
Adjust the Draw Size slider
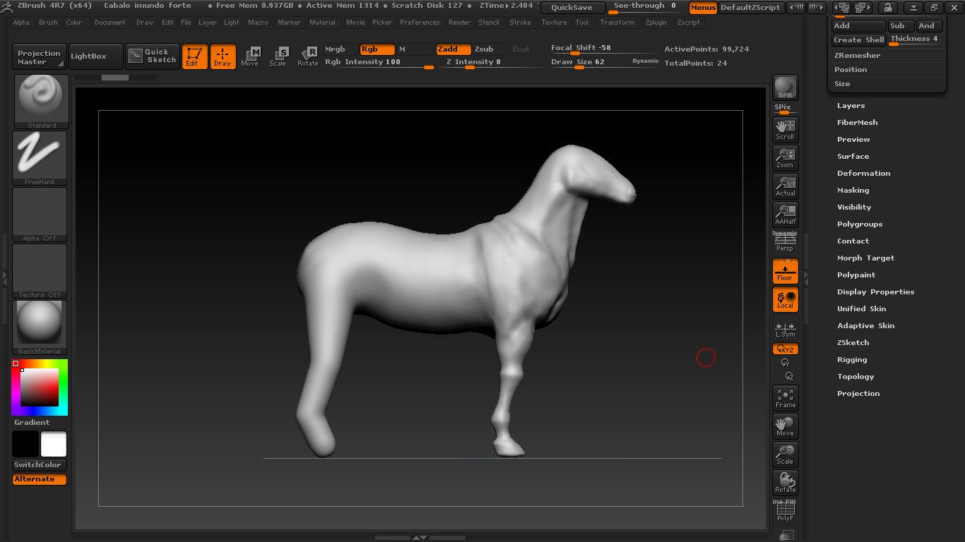click(x=604, y=63)
